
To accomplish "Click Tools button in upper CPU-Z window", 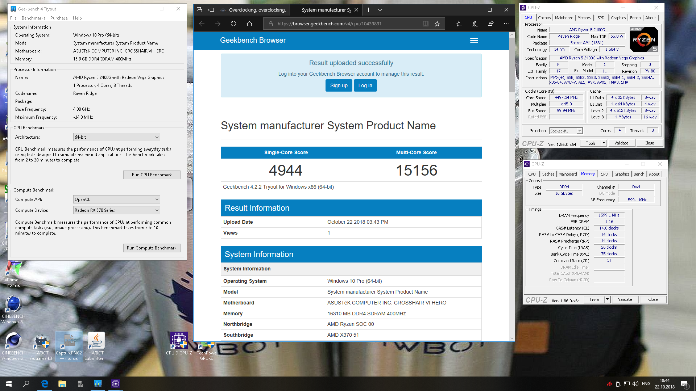I will tap(591, 143).
